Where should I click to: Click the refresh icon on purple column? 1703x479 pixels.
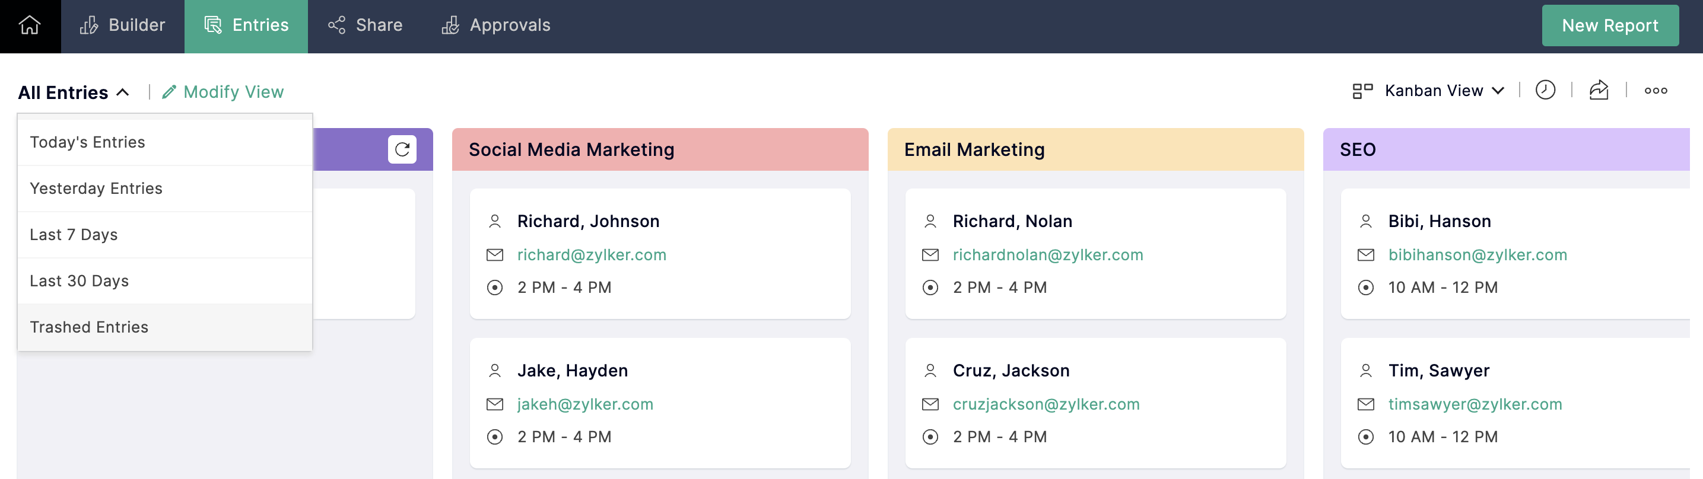point(402,149)
